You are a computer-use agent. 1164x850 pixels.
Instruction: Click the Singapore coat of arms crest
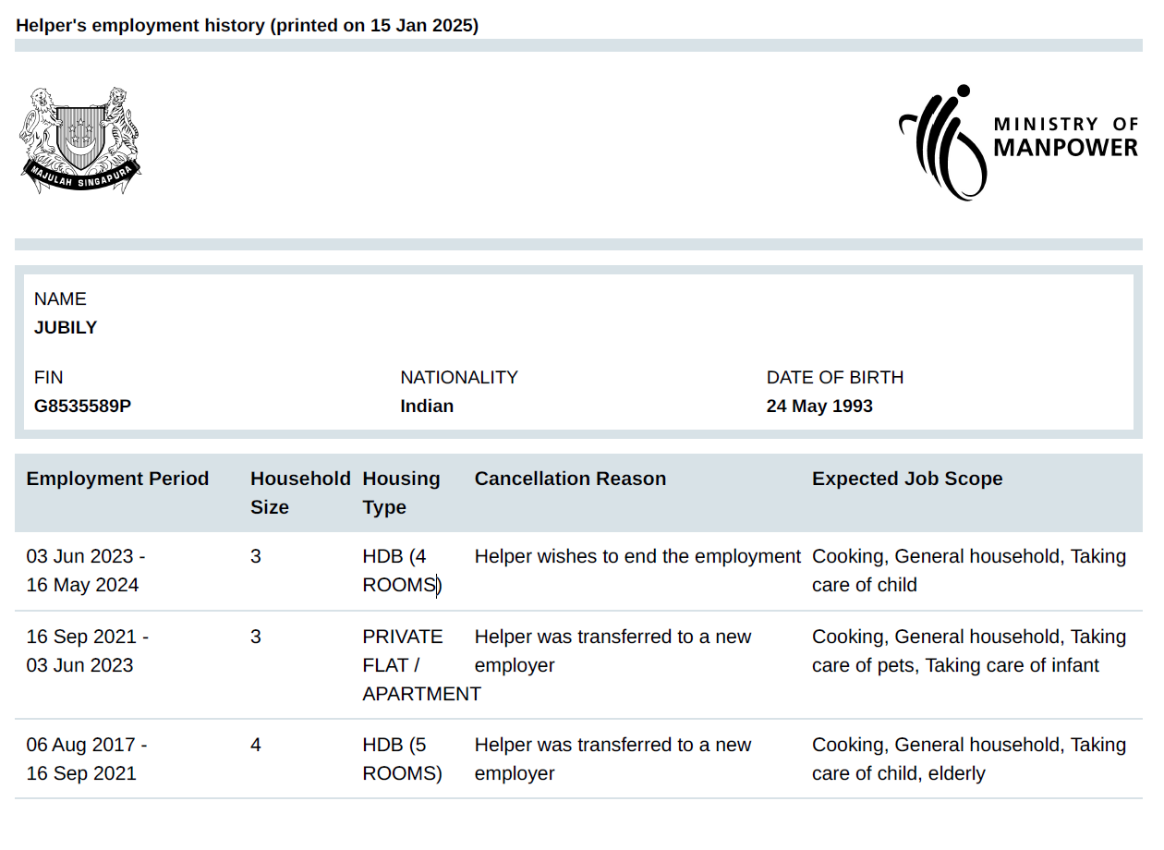tap(80, 140)
